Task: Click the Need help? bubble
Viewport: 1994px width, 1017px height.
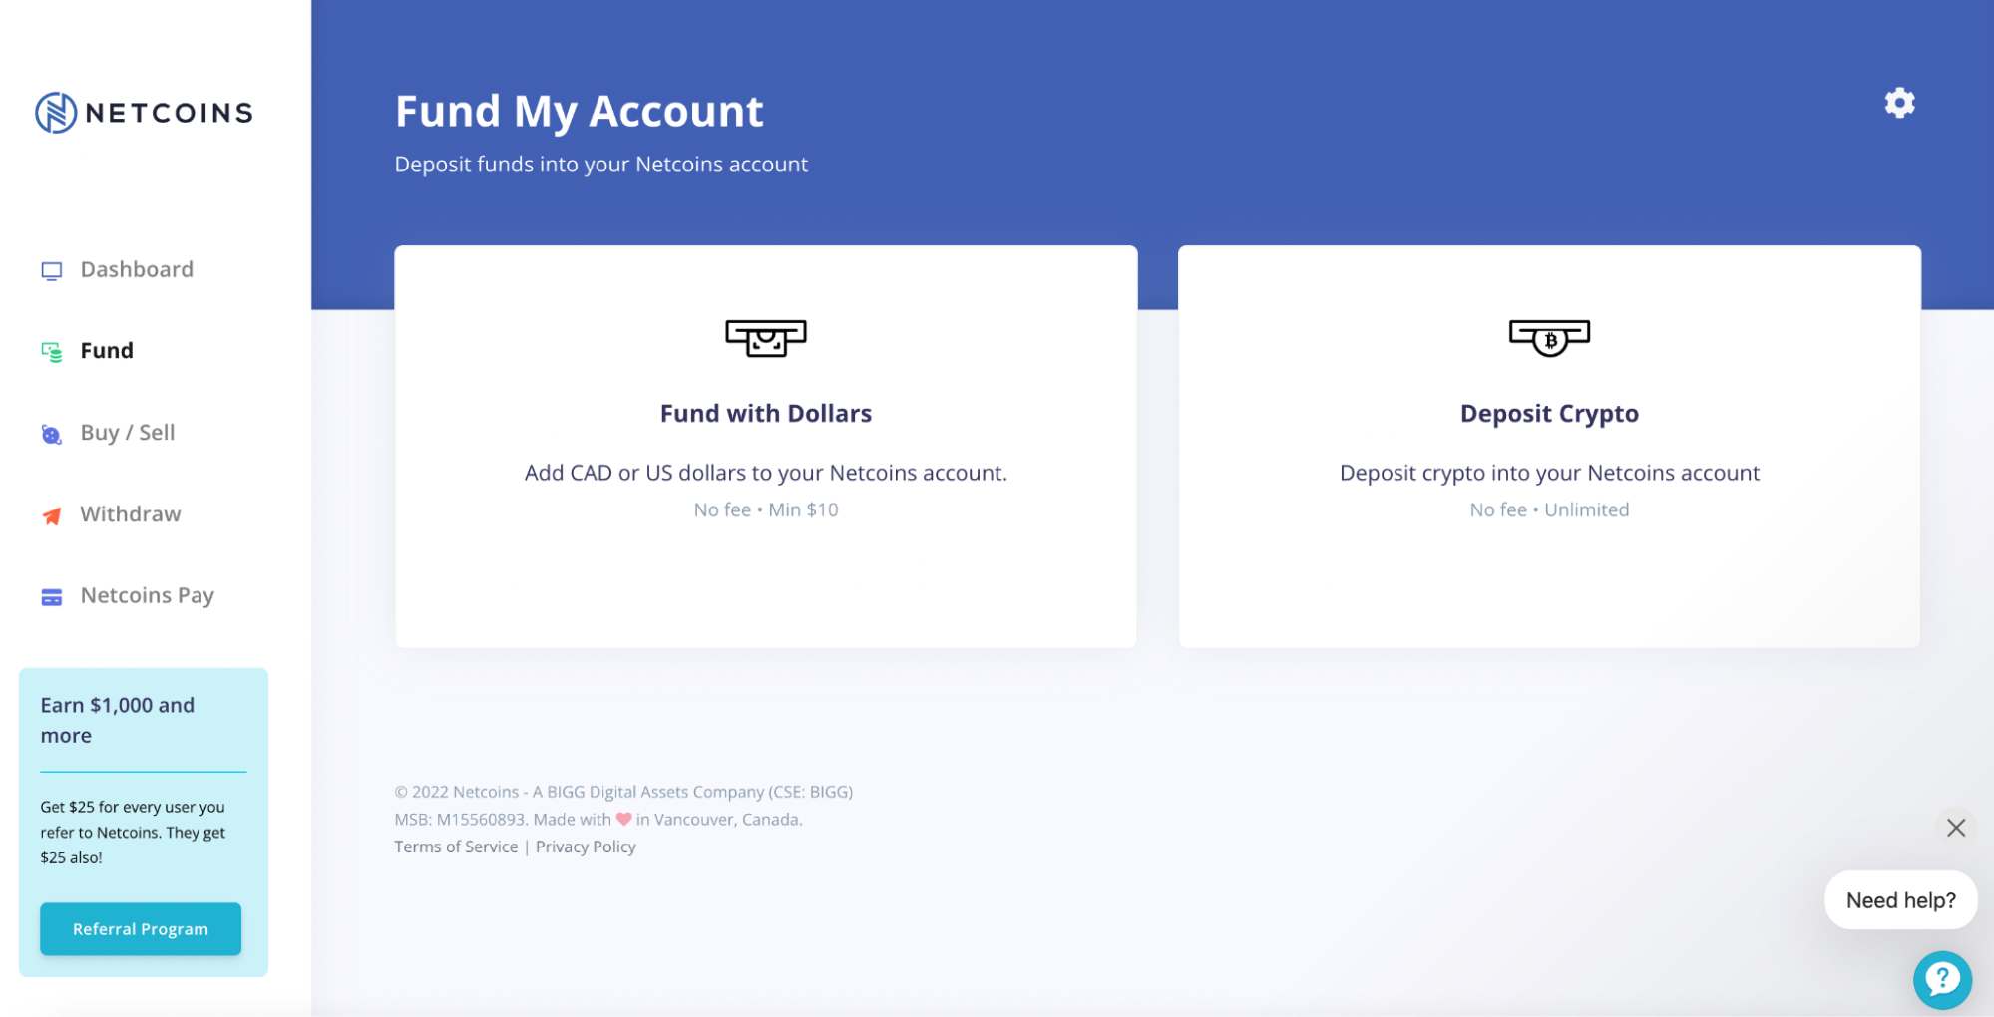Action: (x=1900, y=899)
